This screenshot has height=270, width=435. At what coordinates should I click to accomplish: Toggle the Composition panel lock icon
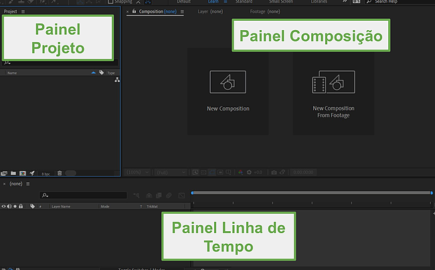(x=134, y=11)
